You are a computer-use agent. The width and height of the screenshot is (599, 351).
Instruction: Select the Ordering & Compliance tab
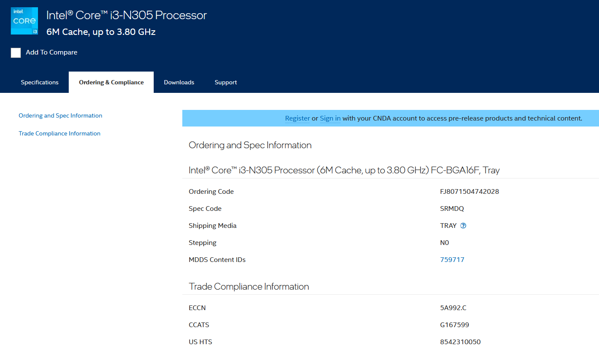coord(111,82)
